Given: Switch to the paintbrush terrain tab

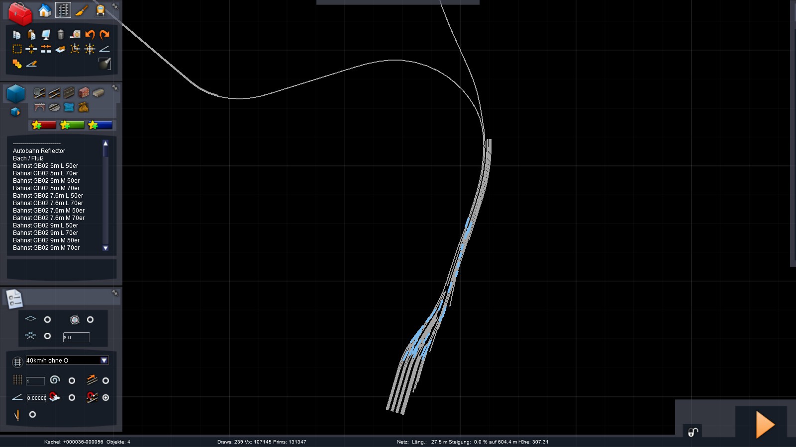Looking at the screenshot, I should point(82,10).
